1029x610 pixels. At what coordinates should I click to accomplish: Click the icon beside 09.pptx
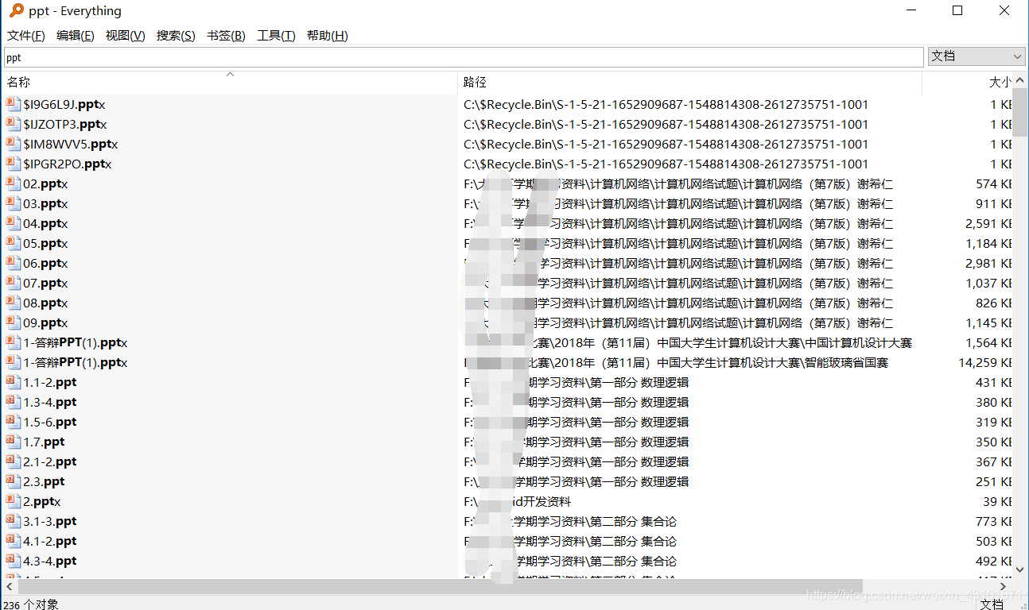tap(13, 322)
